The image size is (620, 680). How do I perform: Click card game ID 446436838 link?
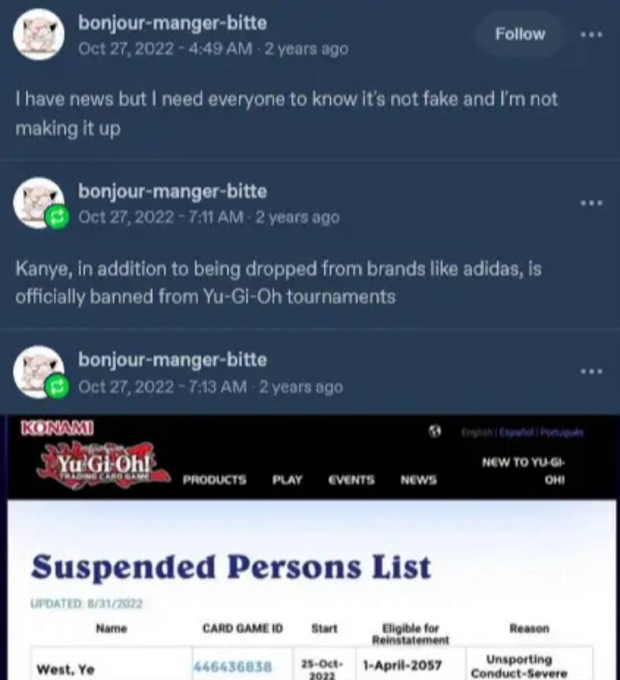click(x=232, y=666)
